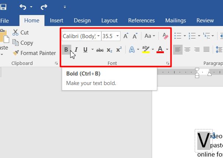Undo the last action
Image resolution: width=223 pixels, height=158 pixels.
click(23, 7)
